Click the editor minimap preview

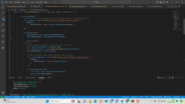(x=178, y=20)
